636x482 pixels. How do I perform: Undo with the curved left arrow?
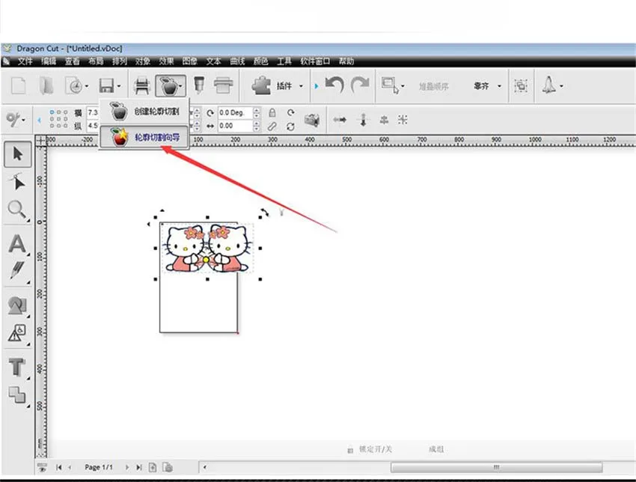coord(334,85)
